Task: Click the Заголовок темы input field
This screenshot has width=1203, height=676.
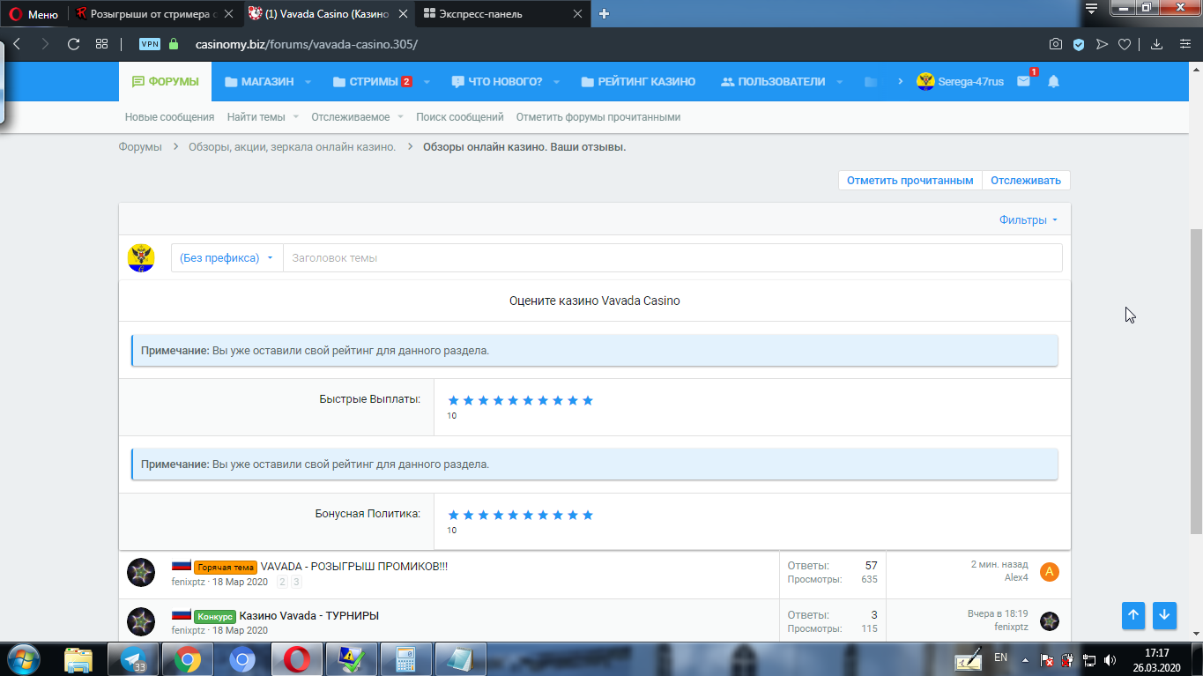Action: pyautogui.click(x=672, y=258)
